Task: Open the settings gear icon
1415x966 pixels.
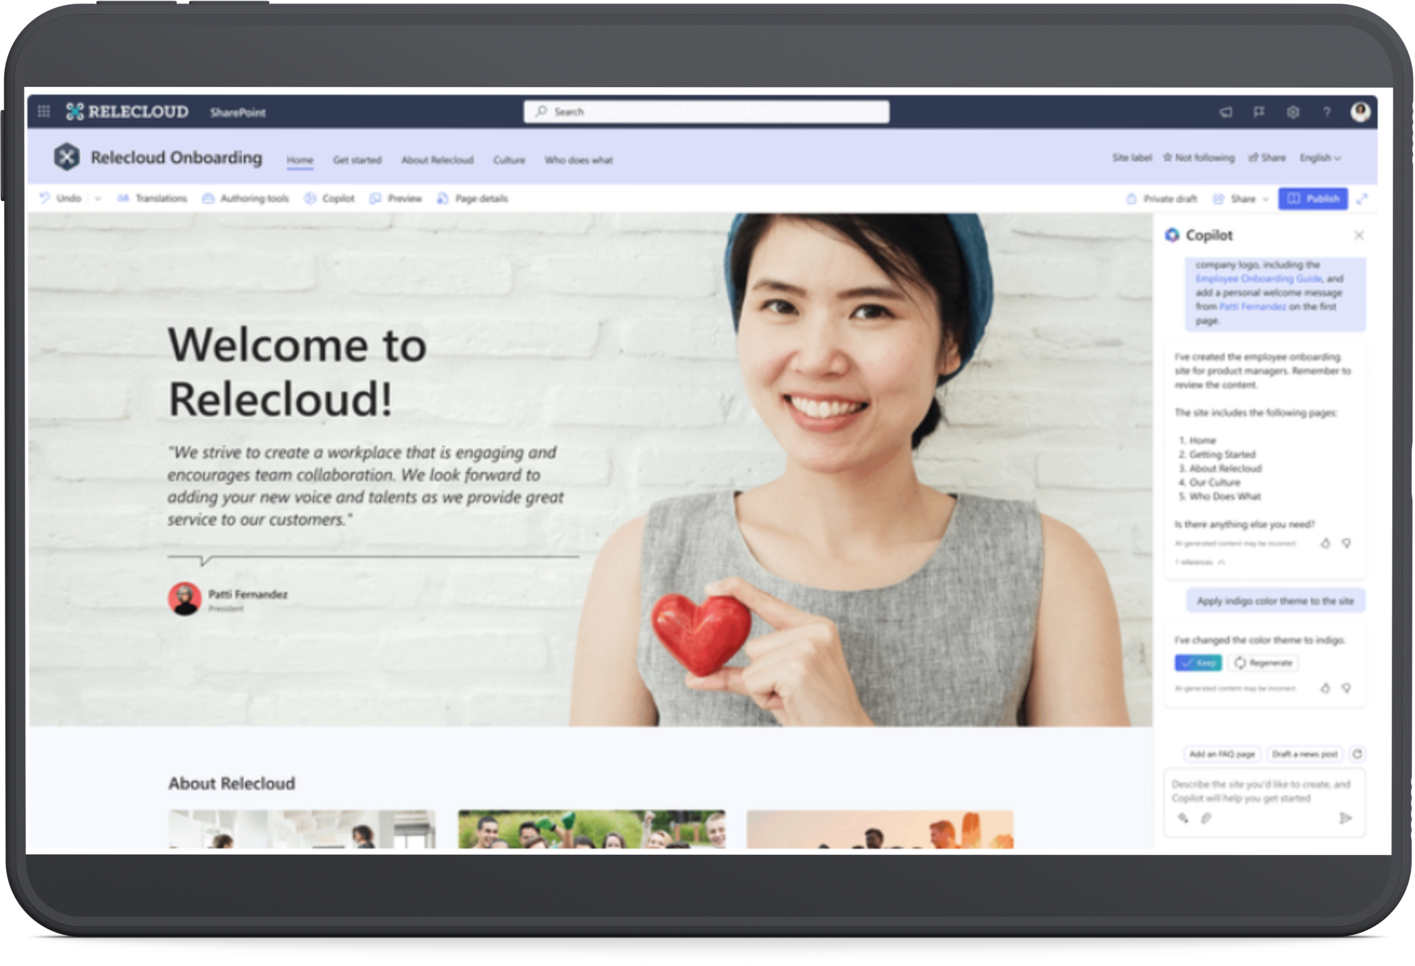Action: click(1293, 112)
